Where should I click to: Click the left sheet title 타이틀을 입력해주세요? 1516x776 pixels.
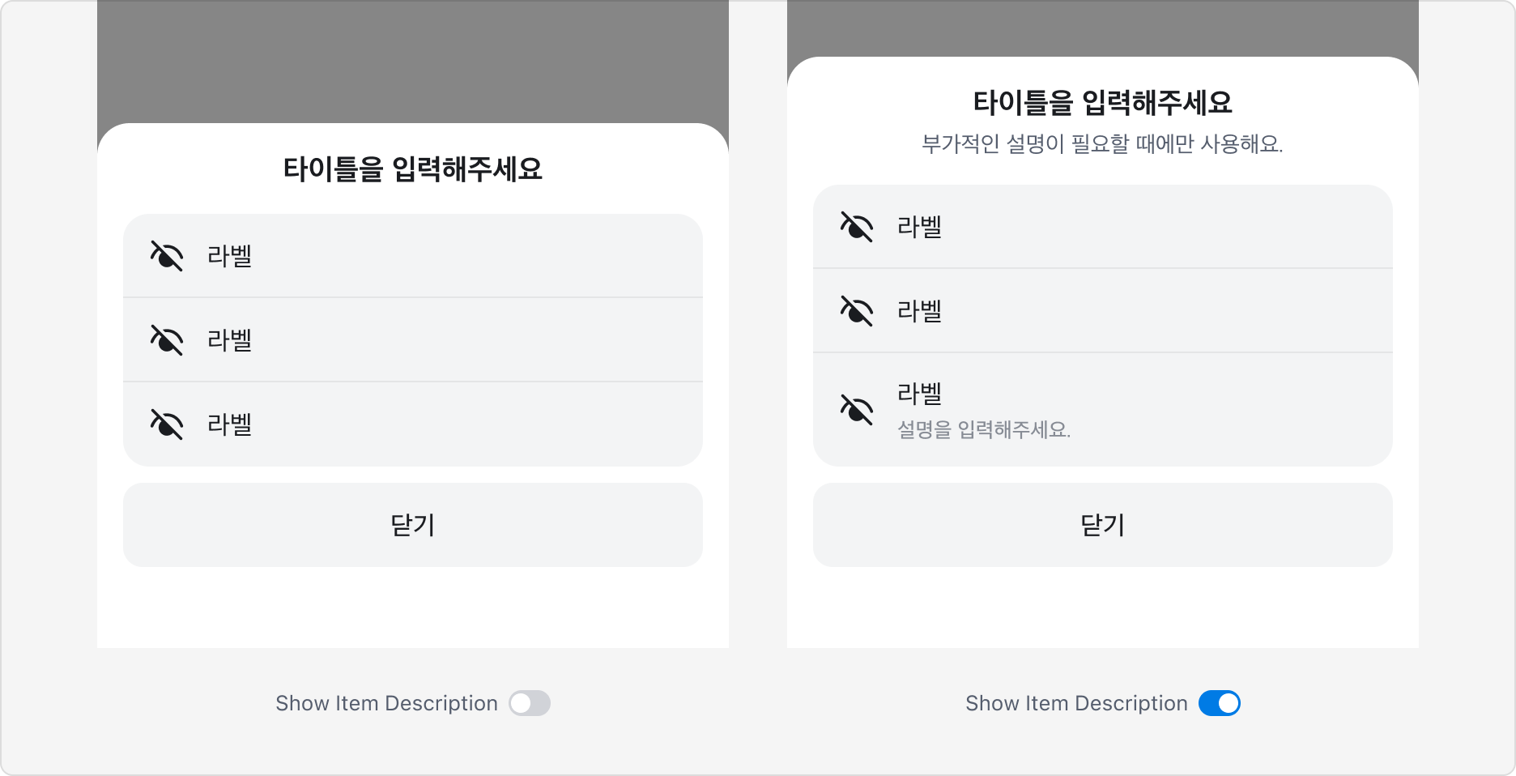coord(412,168)
